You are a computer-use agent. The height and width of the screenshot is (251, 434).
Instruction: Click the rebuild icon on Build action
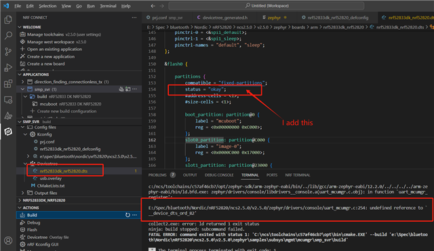click(x=127, y=215)
